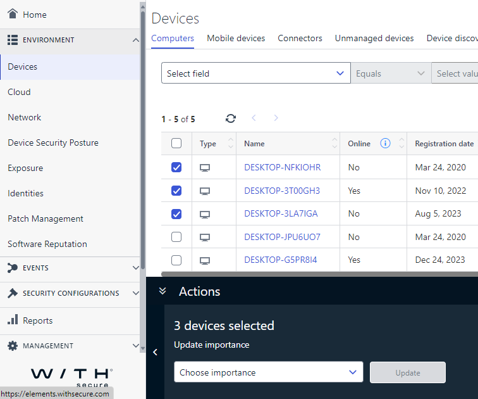This screenshot has width=478, height=399.
Task: Open device DESKTOP-3LA7IGA link
Action: click(281, 213)
